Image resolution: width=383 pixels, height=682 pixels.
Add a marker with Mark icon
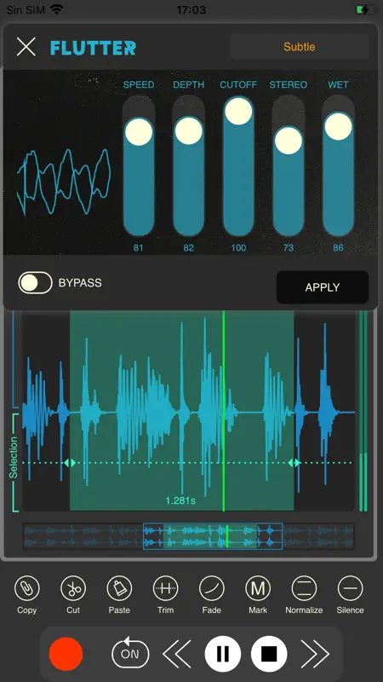[x=258, y=588]
